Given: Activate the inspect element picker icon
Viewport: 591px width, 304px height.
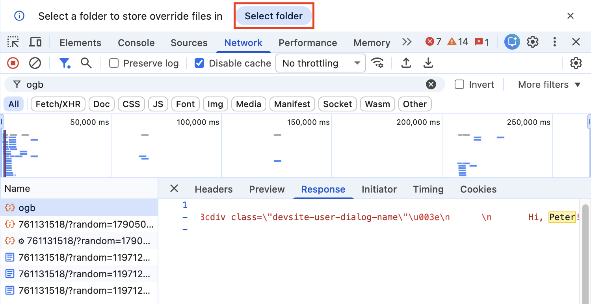Looking at the screenshot, I should (x=13, y=42).
